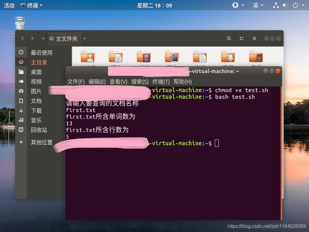The image size is (309, 232).
Task: Select the Templates folder icon
Action: pos(116,56)
